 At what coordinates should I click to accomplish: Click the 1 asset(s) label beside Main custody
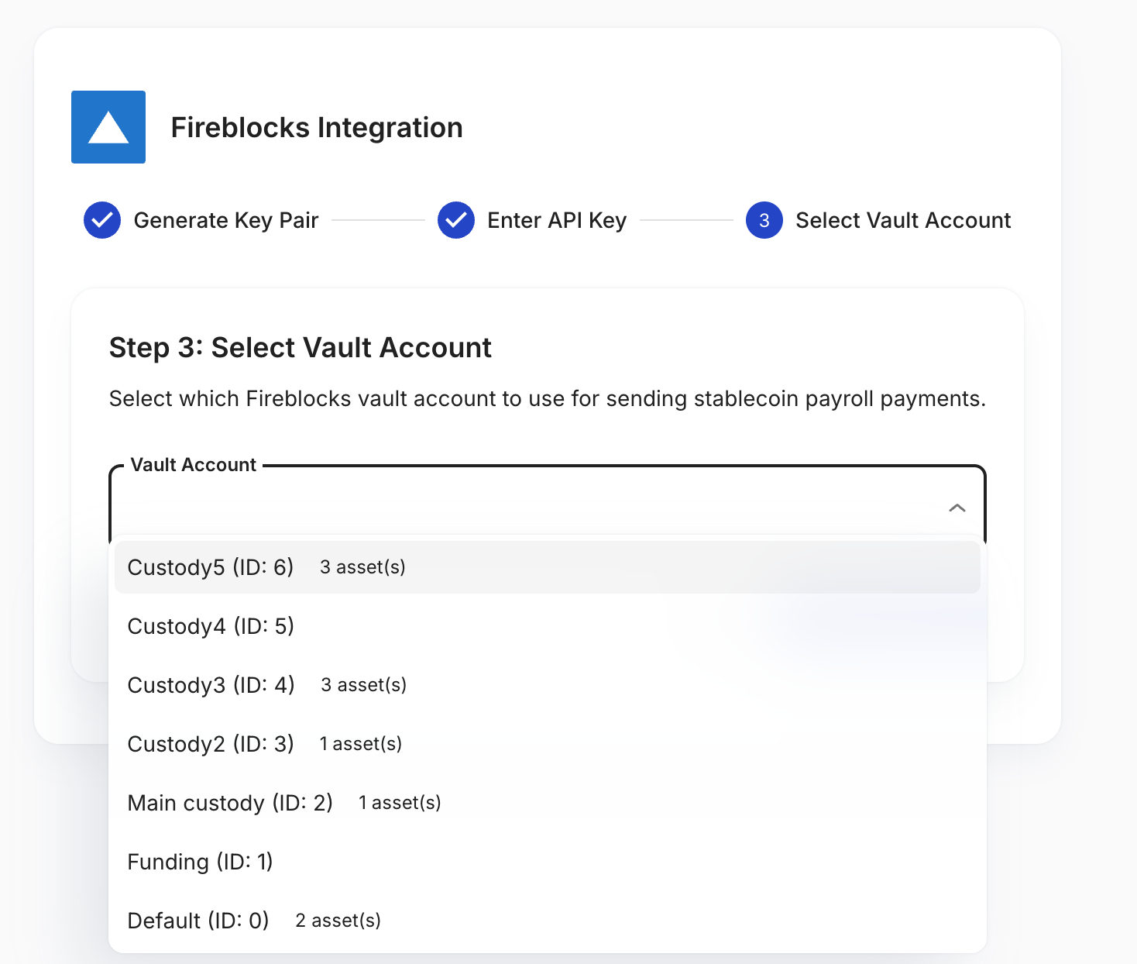400,803
